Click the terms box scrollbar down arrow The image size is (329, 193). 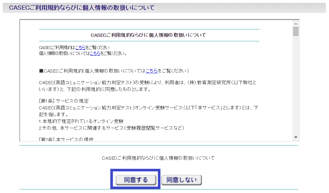pyautogui.click(x=296, y=137)
